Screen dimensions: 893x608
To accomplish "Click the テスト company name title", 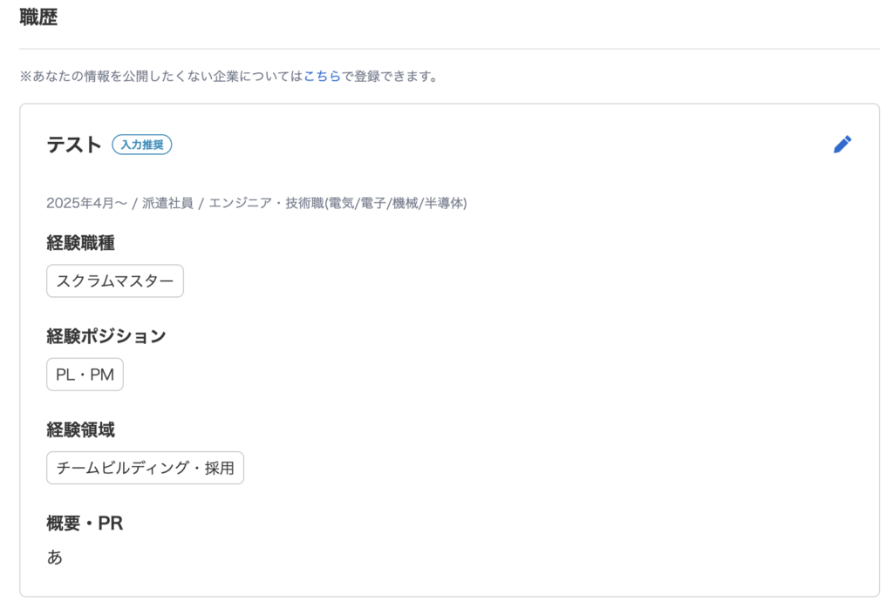I will pyautogui.click(x=74, y=145).
